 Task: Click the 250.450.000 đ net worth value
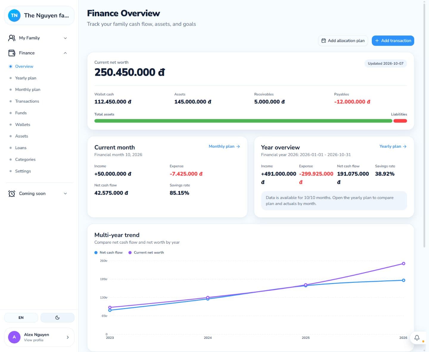point(130,72)
